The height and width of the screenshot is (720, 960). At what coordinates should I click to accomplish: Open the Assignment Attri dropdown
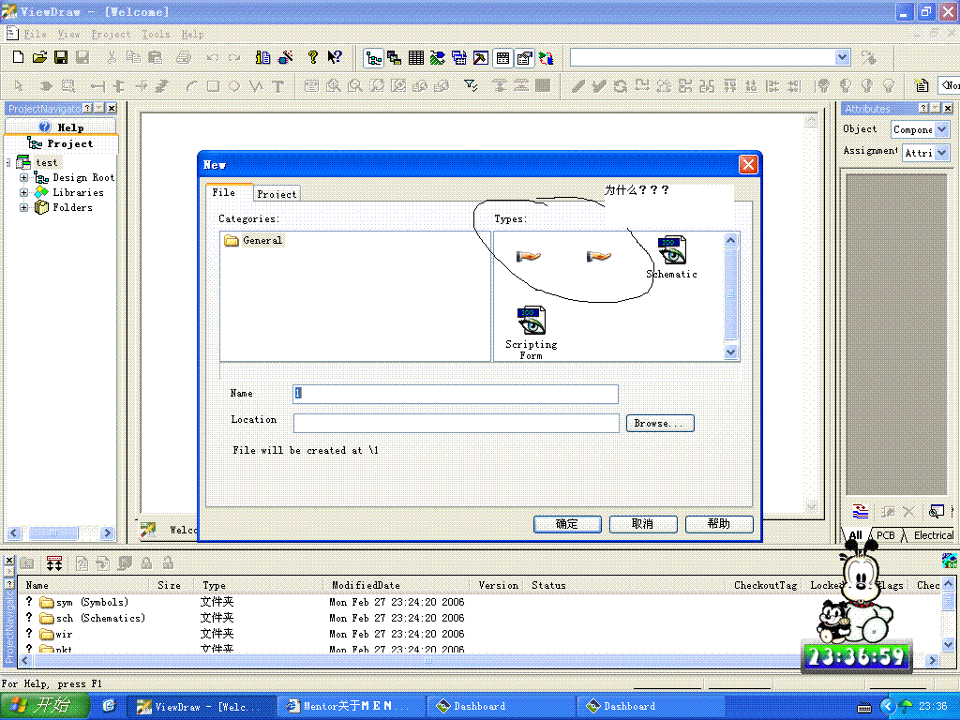[x=942, y=153]
